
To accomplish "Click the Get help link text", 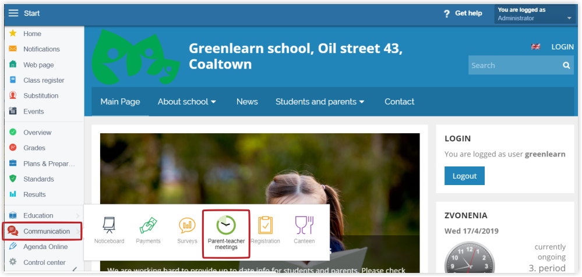I will point(468,13).
